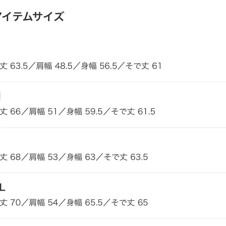Select the 肩幅 48.5 measurement
The image size is (226, 226).
click(x=54, y=66)
